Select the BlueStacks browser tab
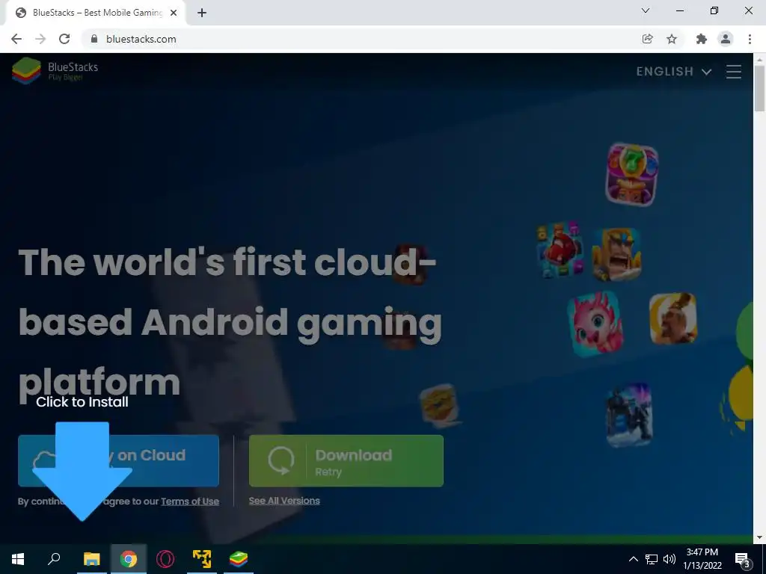Viewport: 766px width, 574px height. point(95,13)
